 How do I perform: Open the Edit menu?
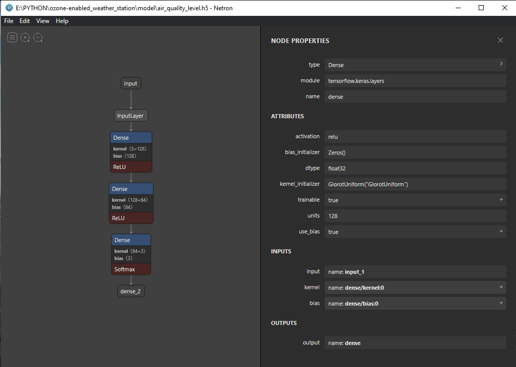click(x=25, y=21)
